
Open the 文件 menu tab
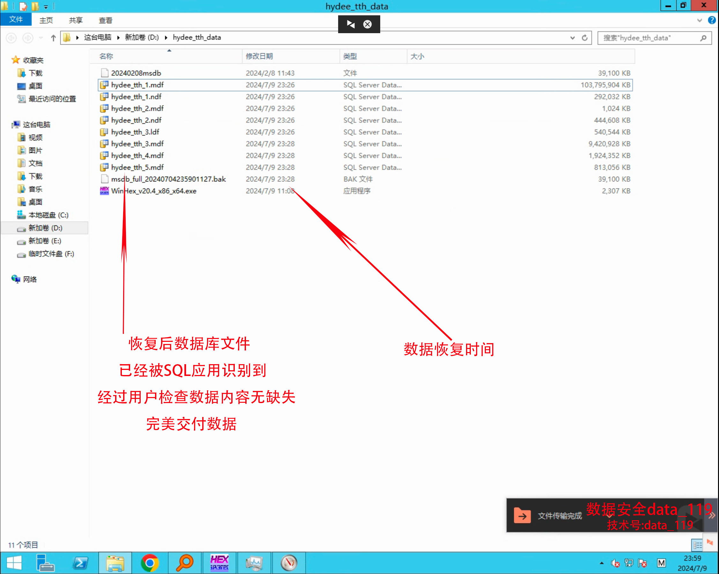click(16, 20)
